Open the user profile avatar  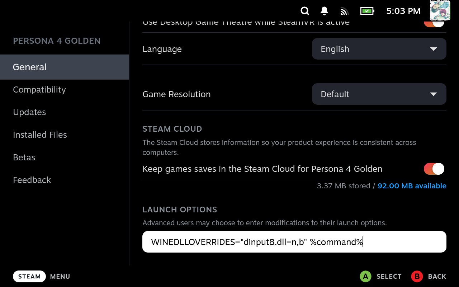(440, 10)
